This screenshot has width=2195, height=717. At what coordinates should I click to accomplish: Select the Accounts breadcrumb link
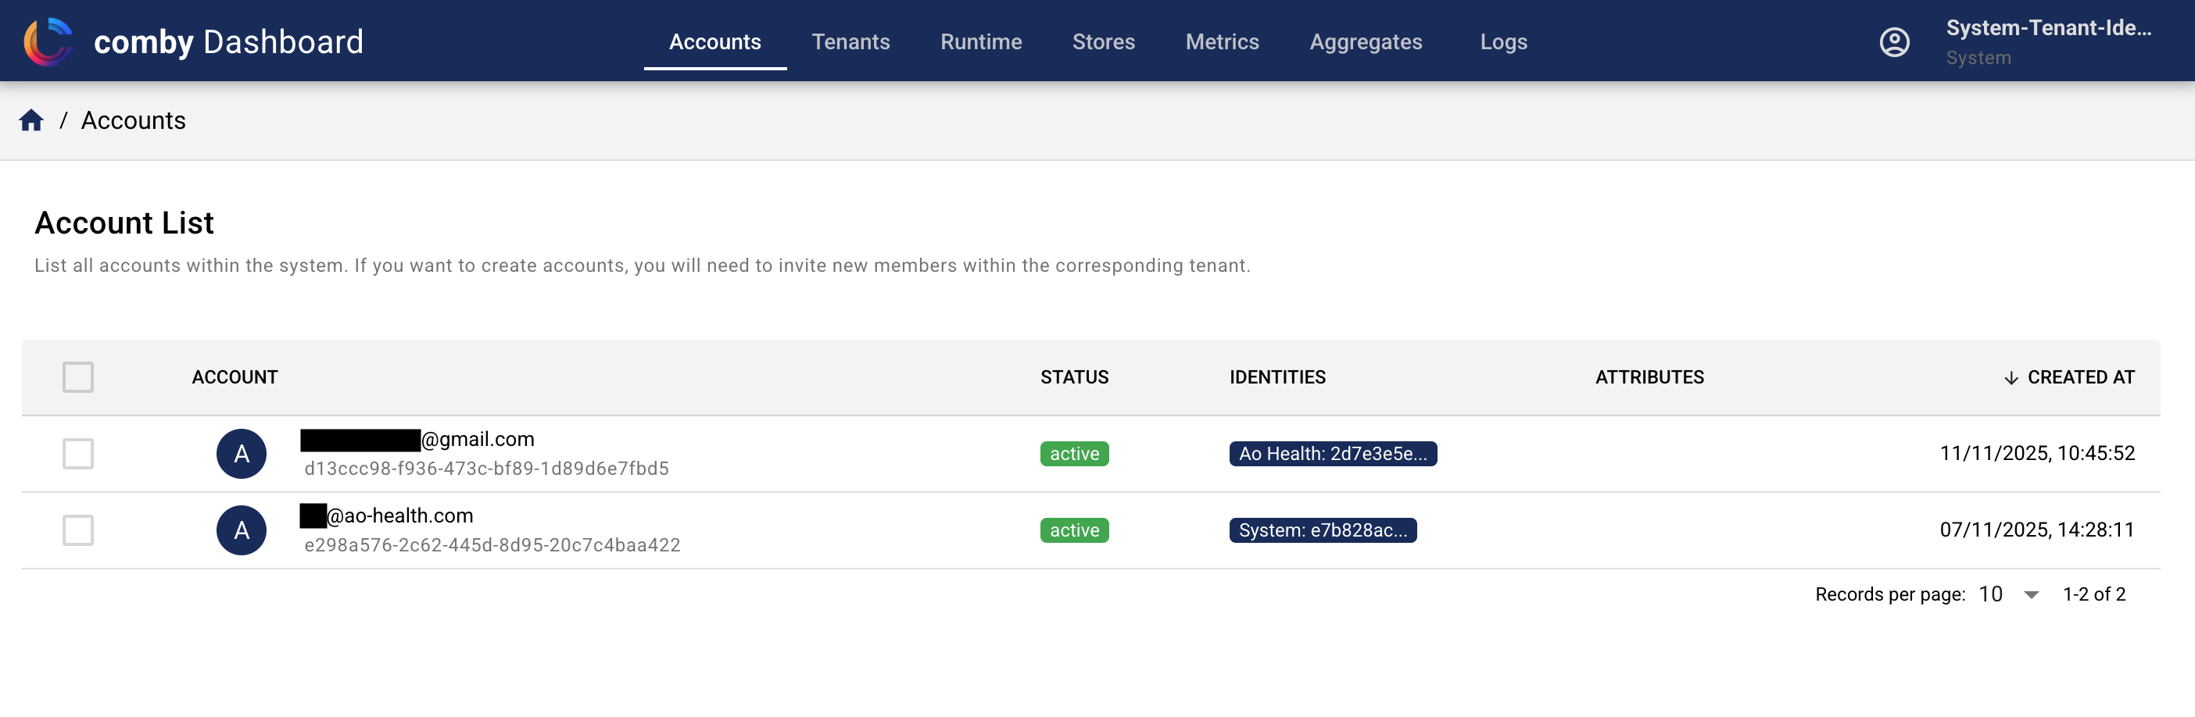click(x=133, y=120)
